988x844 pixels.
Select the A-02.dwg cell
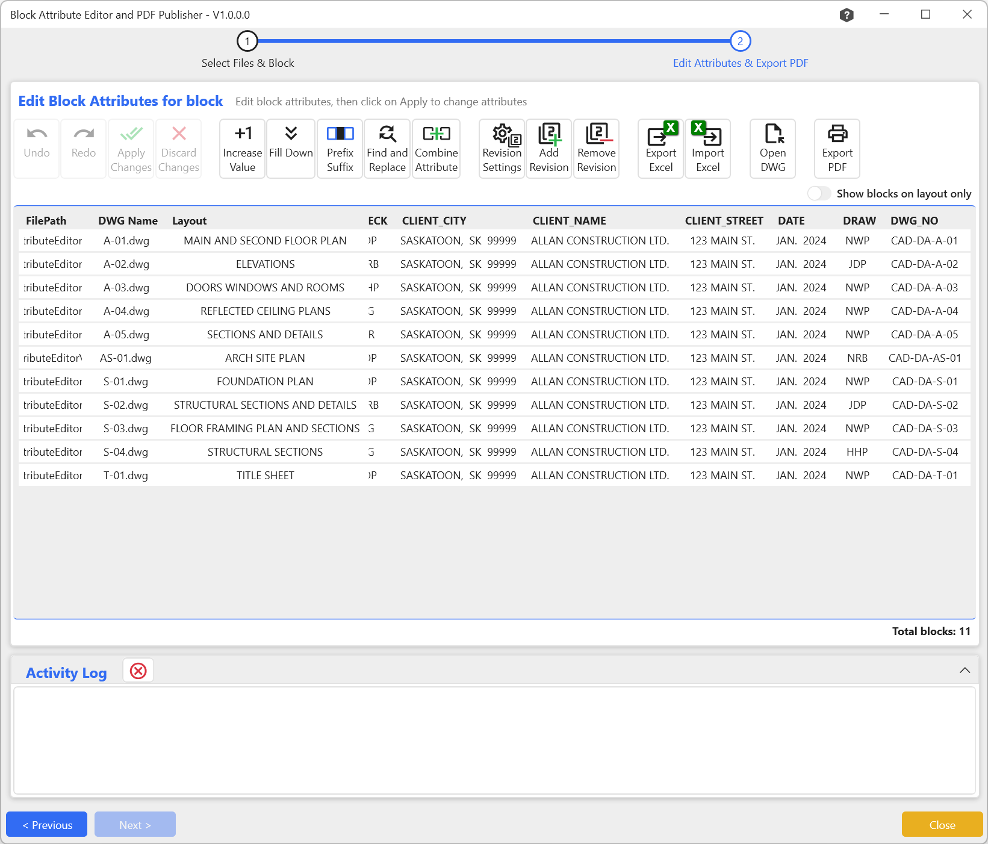click(126, 264)
